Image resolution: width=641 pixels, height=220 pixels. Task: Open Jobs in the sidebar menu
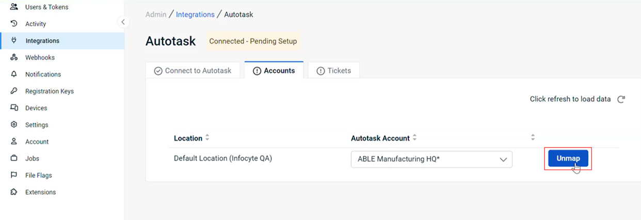[x=32, y=159]
